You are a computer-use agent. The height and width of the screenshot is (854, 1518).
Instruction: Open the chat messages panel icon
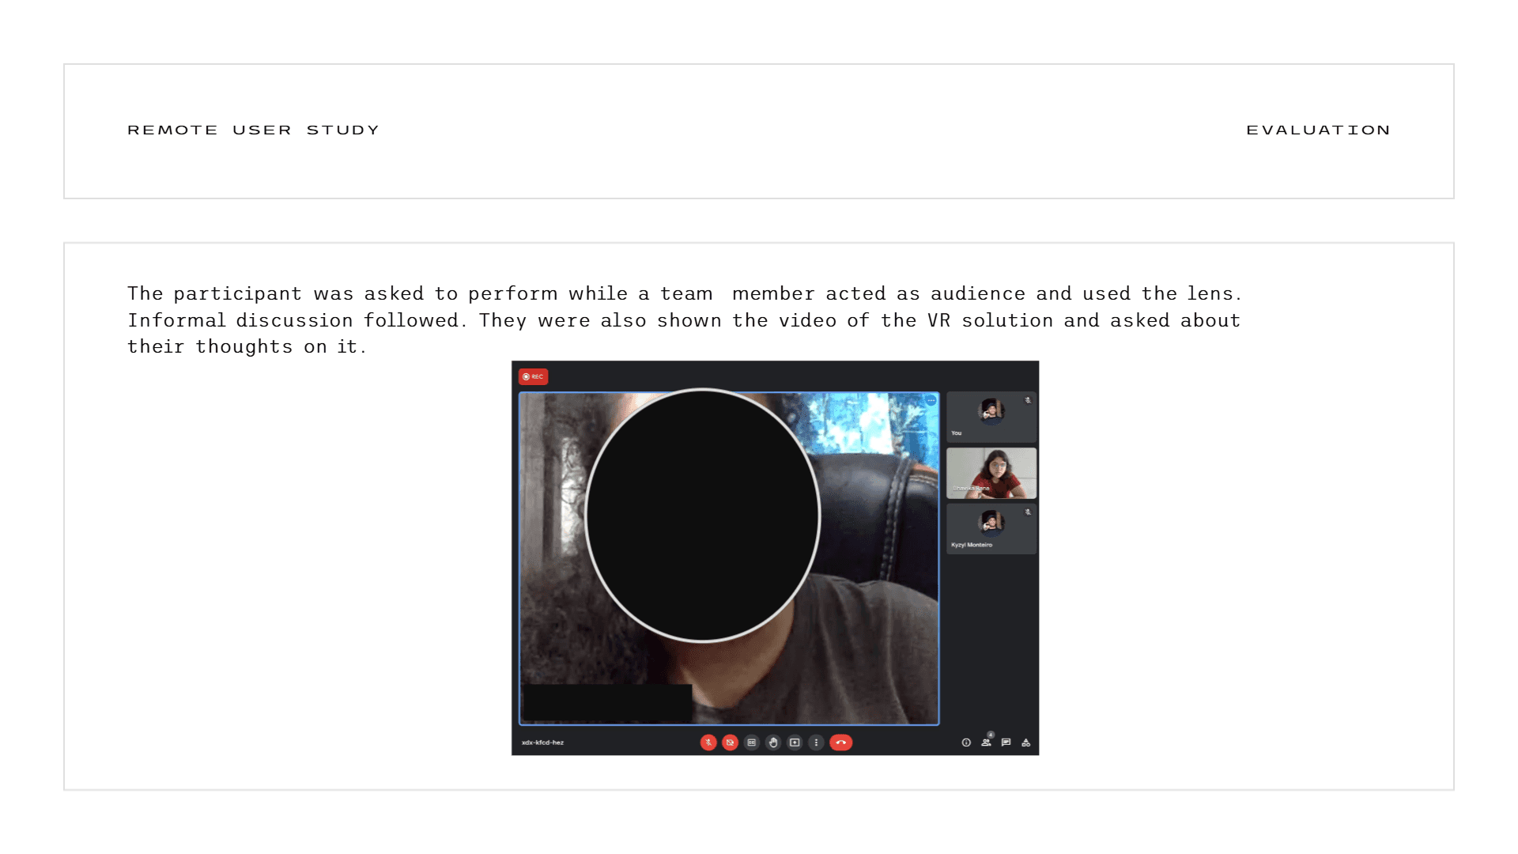tap(1006, 743)
